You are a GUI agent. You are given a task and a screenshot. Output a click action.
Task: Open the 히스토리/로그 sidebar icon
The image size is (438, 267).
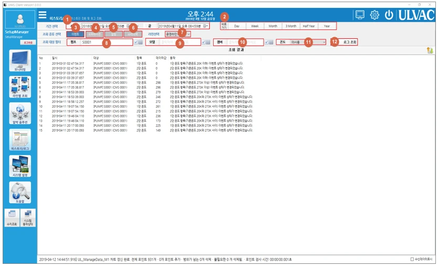[20, 140]
